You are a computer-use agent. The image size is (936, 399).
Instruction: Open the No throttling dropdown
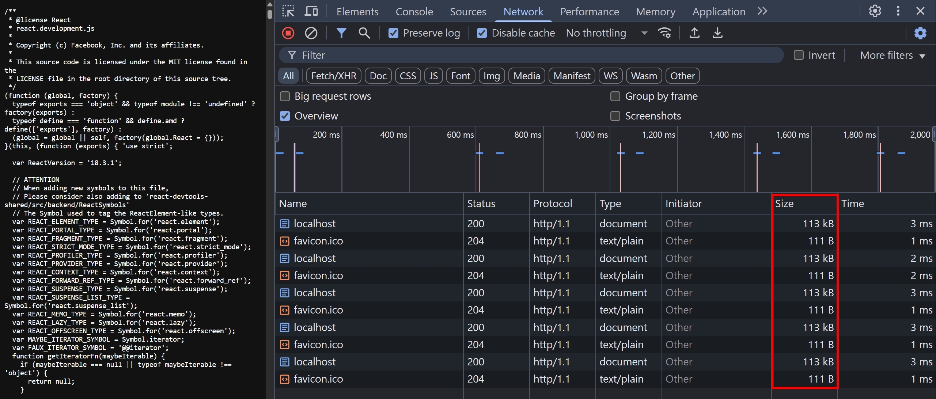(607, 33)
